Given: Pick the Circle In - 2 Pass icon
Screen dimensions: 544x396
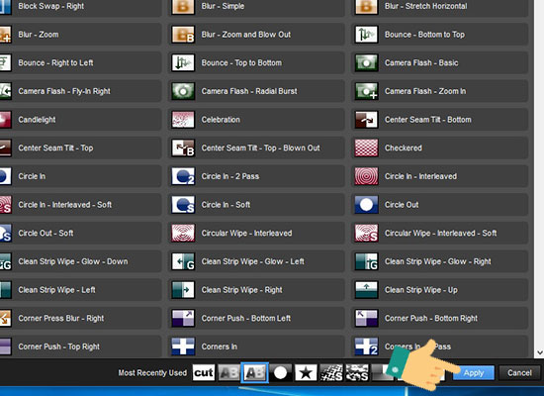Looking at the screenshot, I should [x=183, y=176].
